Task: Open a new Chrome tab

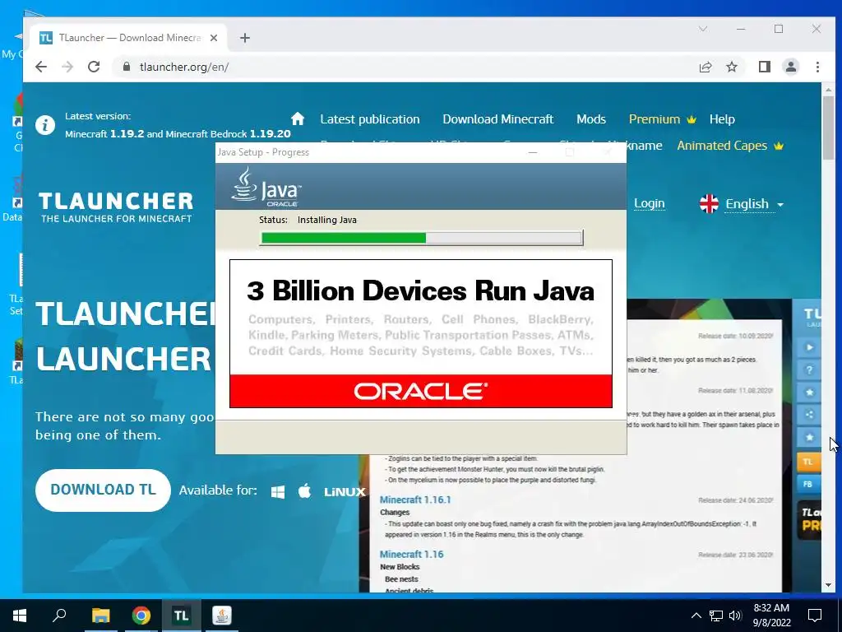Action: click(245, 38)
